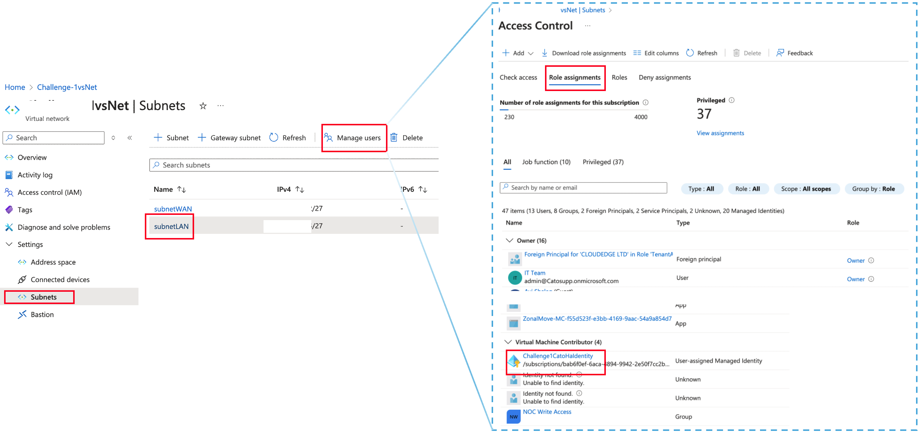Select the All filter tab
922x435 pixels.
(x=507, y=162)
